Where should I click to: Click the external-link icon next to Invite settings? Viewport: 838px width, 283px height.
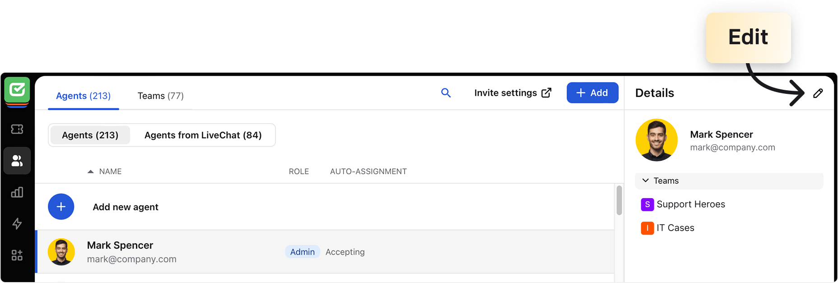pos(547,93)
